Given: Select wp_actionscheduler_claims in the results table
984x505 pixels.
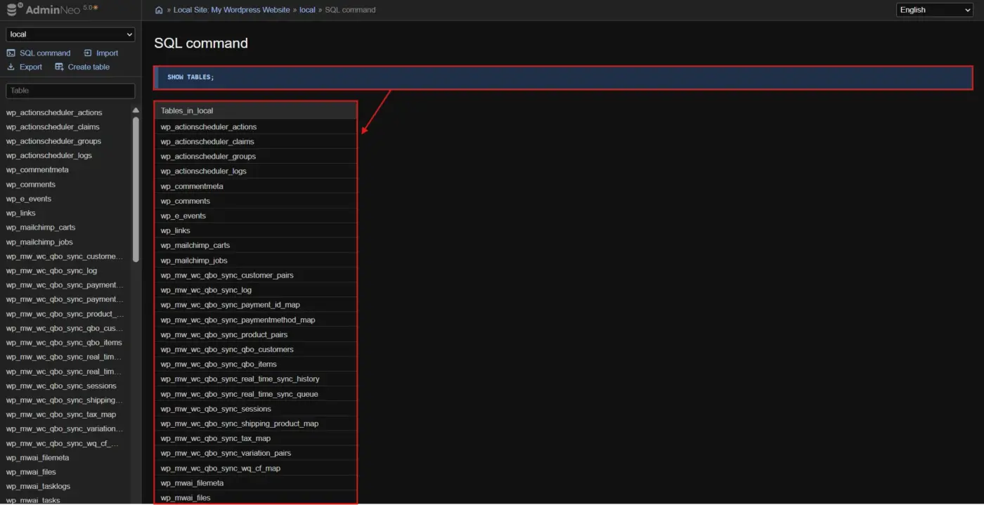Looking at the screenshot, I should pyautogui.click(x=256, y=142).
